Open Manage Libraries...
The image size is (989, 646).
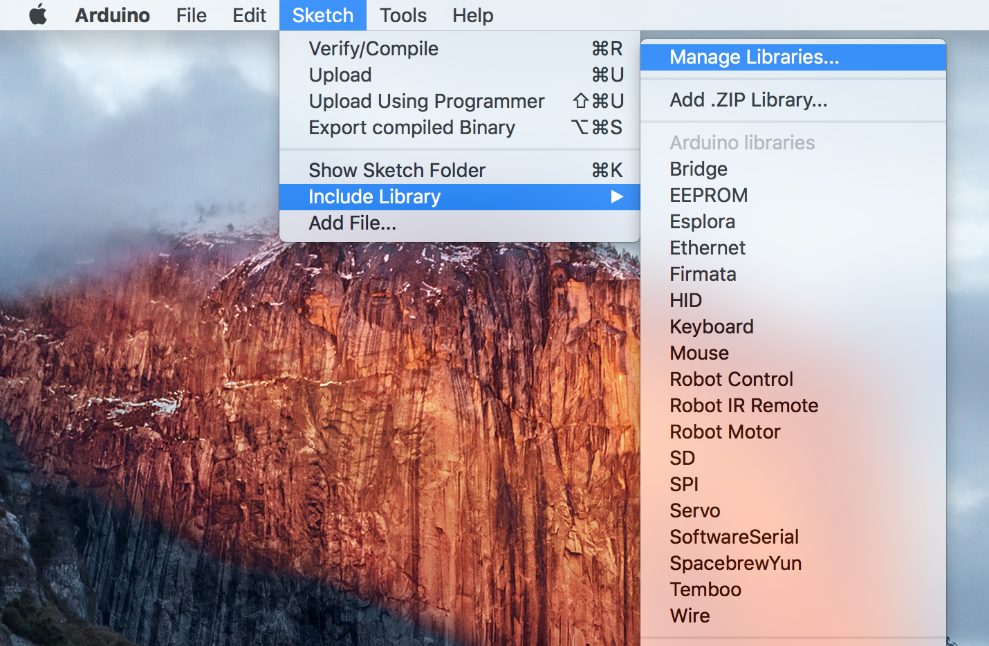point(793,57)
